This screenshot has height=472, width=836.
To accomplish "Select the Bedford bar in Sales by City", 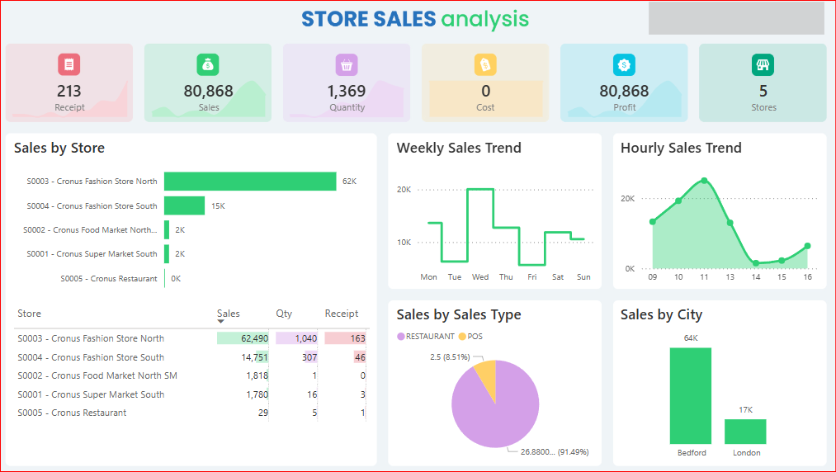I will coord(691,396).
